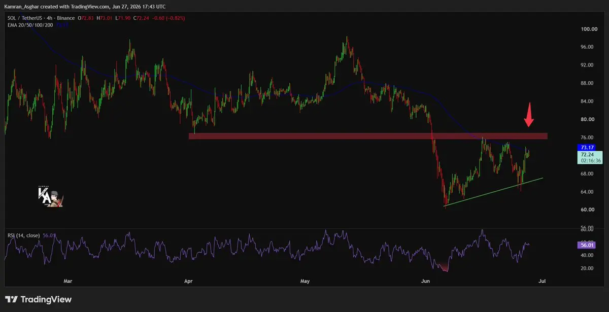Select the green ascending trendline
Screen dimensions: 609x312
pyautogui.click(x=493, y=192)
